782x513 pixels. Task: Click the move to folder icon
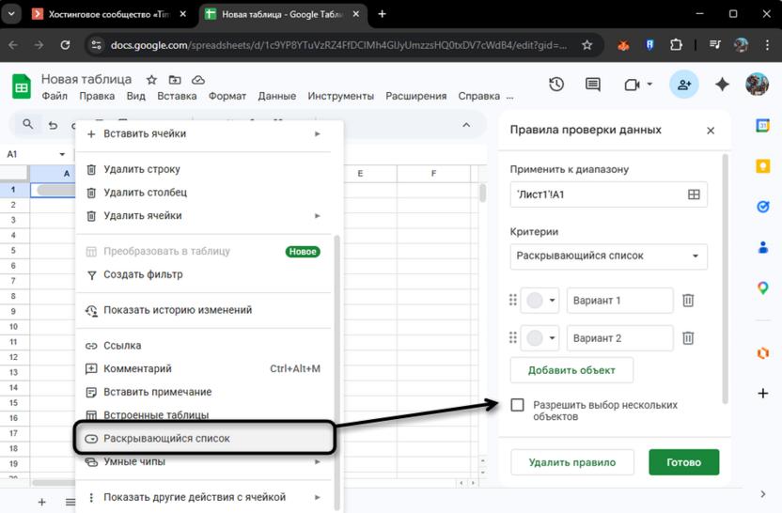[x=175, y=80]
